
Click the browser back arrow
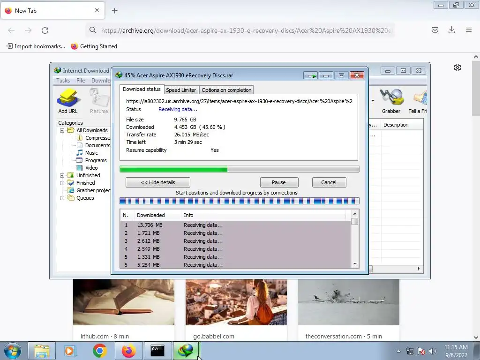11,30
